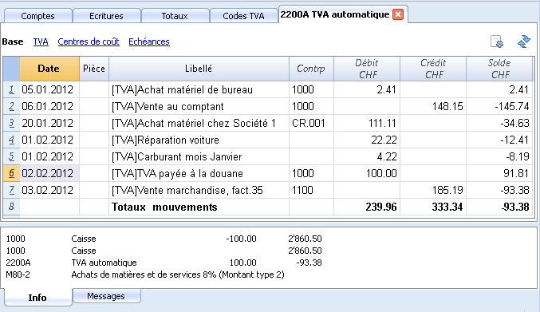Select the Info tab
Screen dimensions: 540x312
[x=37, y=297]
